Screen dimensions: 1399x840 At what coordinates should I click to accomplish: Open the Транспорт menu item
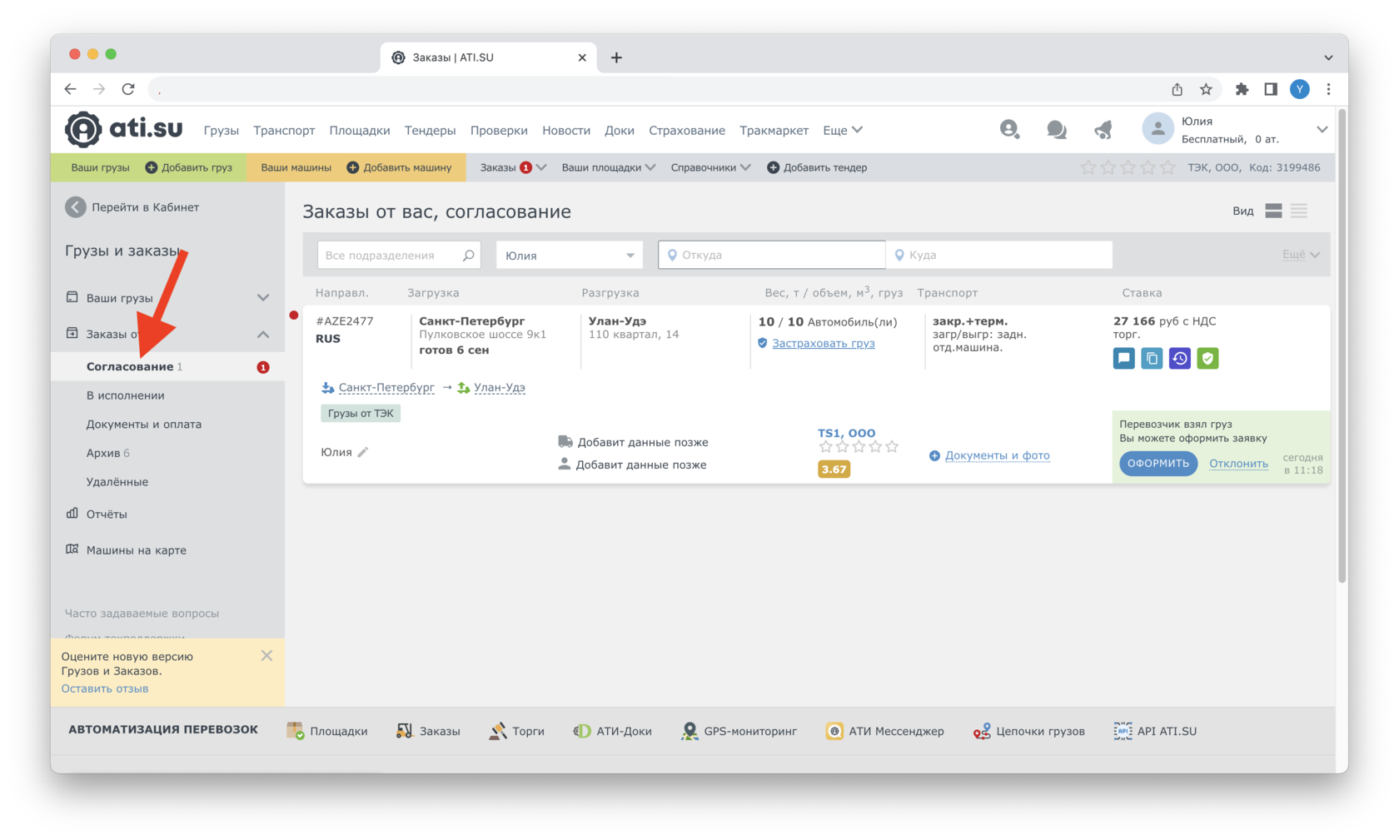pos(284,131)
